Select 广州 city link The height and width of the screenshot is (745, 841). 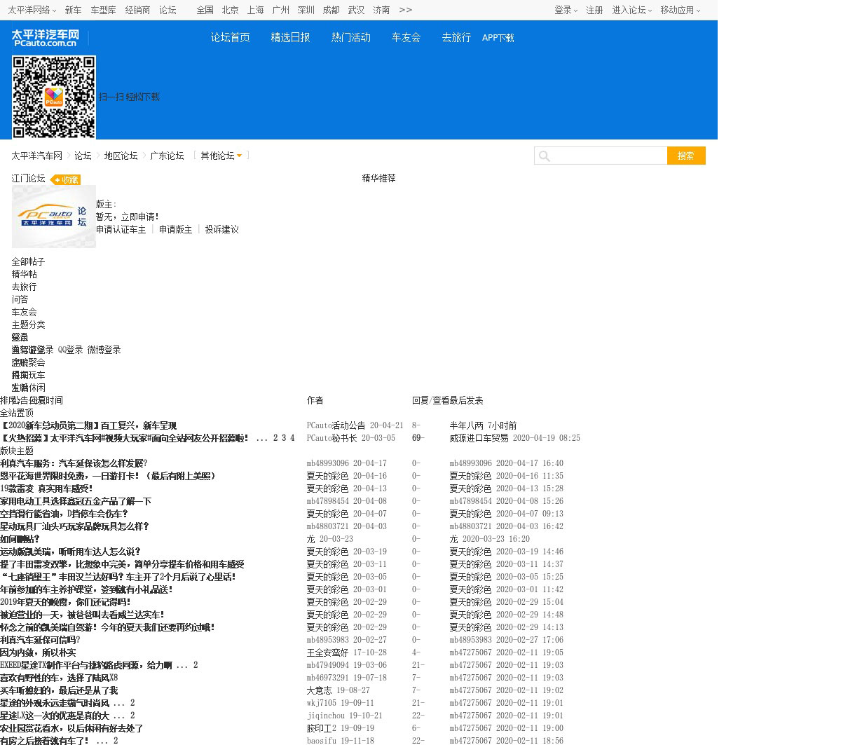pyautogui.click(x=281, y=10)
